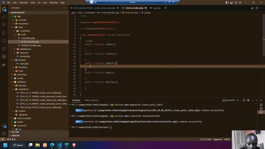Switch to create_posts_table.php tab
Image resolution: width=265 pixels, height=149 pixels.
[x=95, y=8]
